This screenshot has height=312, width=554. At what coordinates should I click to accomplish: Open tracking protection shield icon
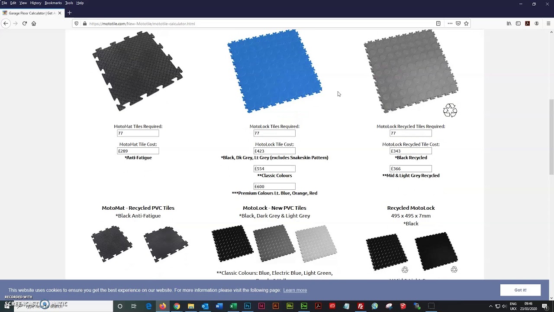(x=77, y=23)
